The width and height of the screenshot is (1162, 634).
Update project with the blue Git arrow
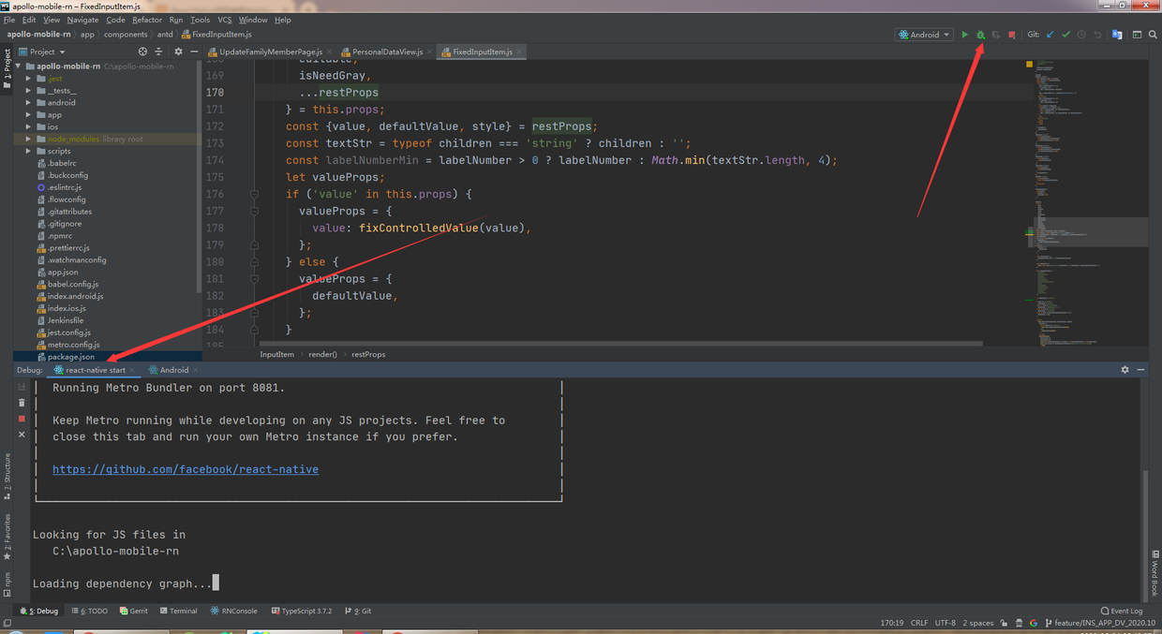coord(1050,35)
